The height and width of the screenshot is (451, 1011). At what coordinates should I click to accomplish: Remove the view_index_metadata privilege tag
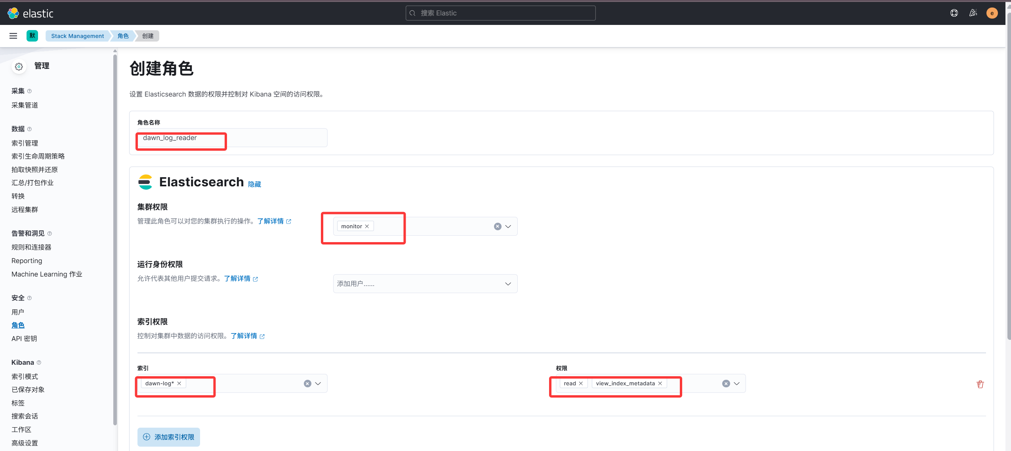coord(660,383)
